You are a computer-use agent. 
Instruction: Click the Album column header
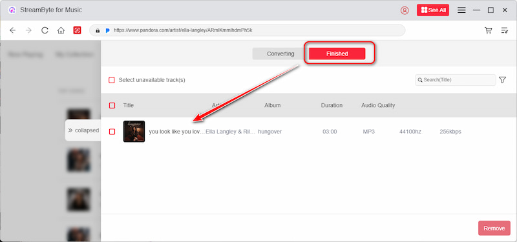tap(272, 105)
